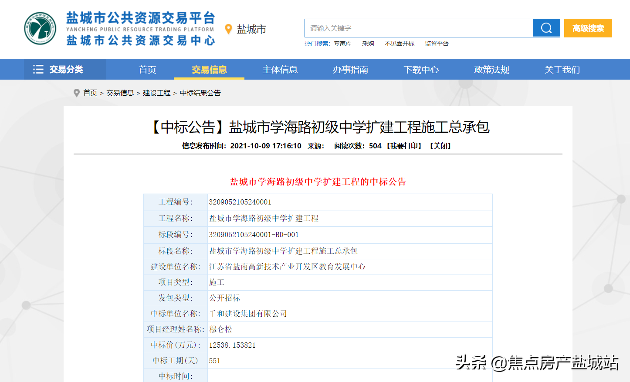
Task: Open the 交易分类 category menu
Action: click(x=65, y=69)
